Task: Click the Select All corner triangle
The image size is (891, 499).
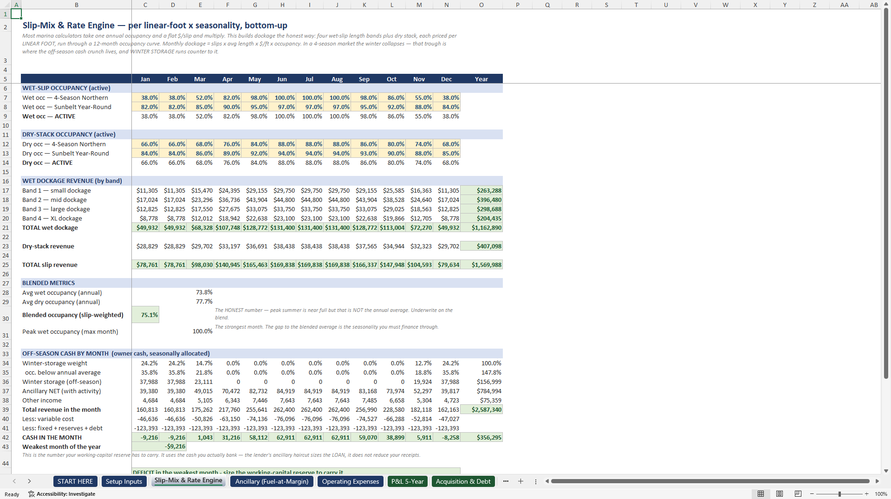Action: tap(5, 5)
